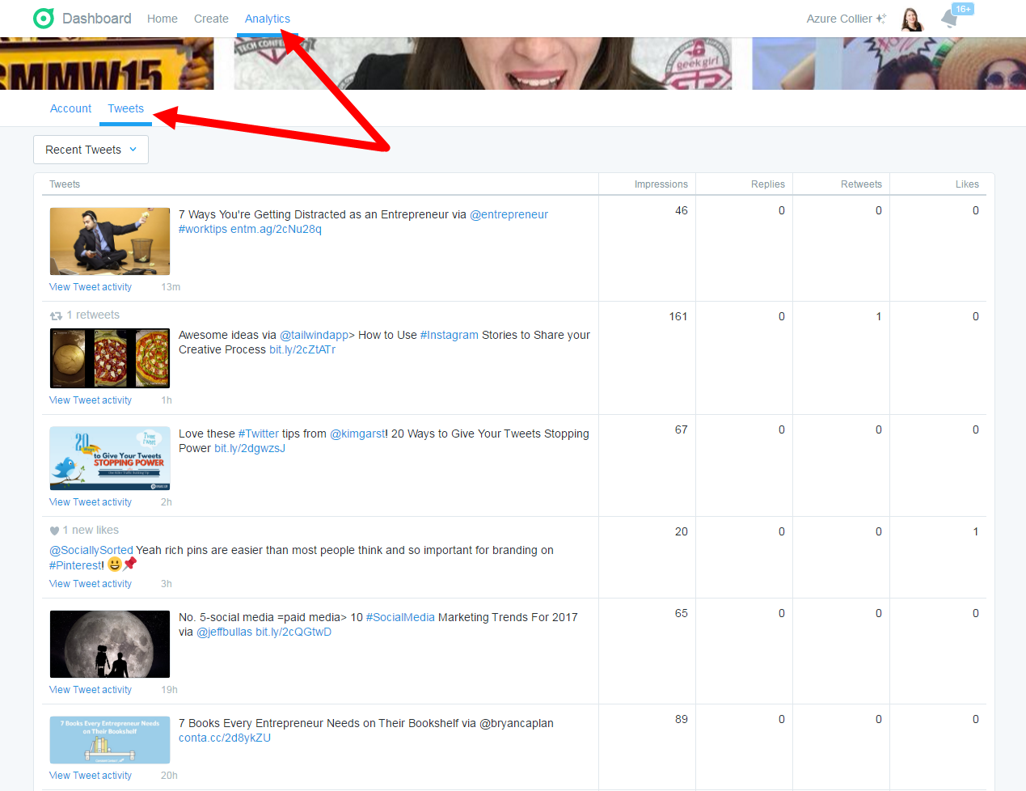Click the Dashboard title text
The width and height of the screenshot is (1026, 791).
(x=96, y=18)
